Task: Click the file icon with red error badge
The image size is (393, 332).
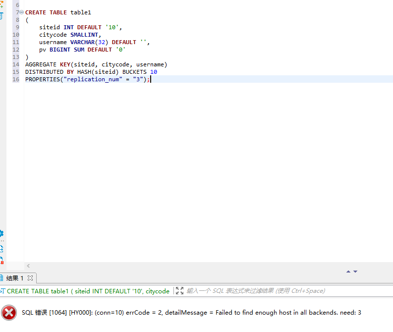Action: (x=1, y=260)
